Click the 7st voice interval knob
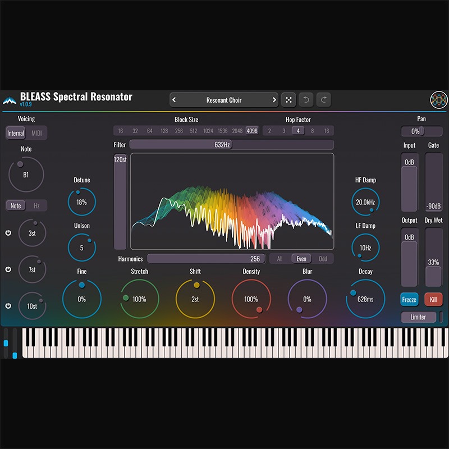The height and width of the screenshot is (449, 449). tap(32, 269)
